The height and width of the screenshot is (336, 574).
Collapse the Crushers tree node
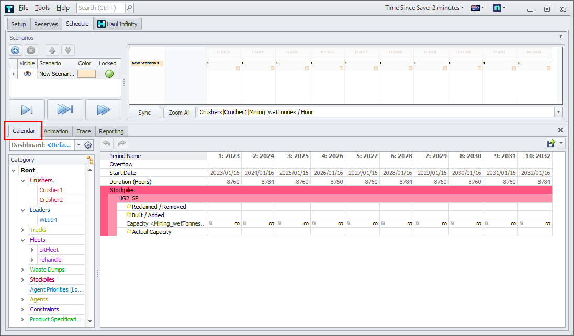[x=23, y=180]
